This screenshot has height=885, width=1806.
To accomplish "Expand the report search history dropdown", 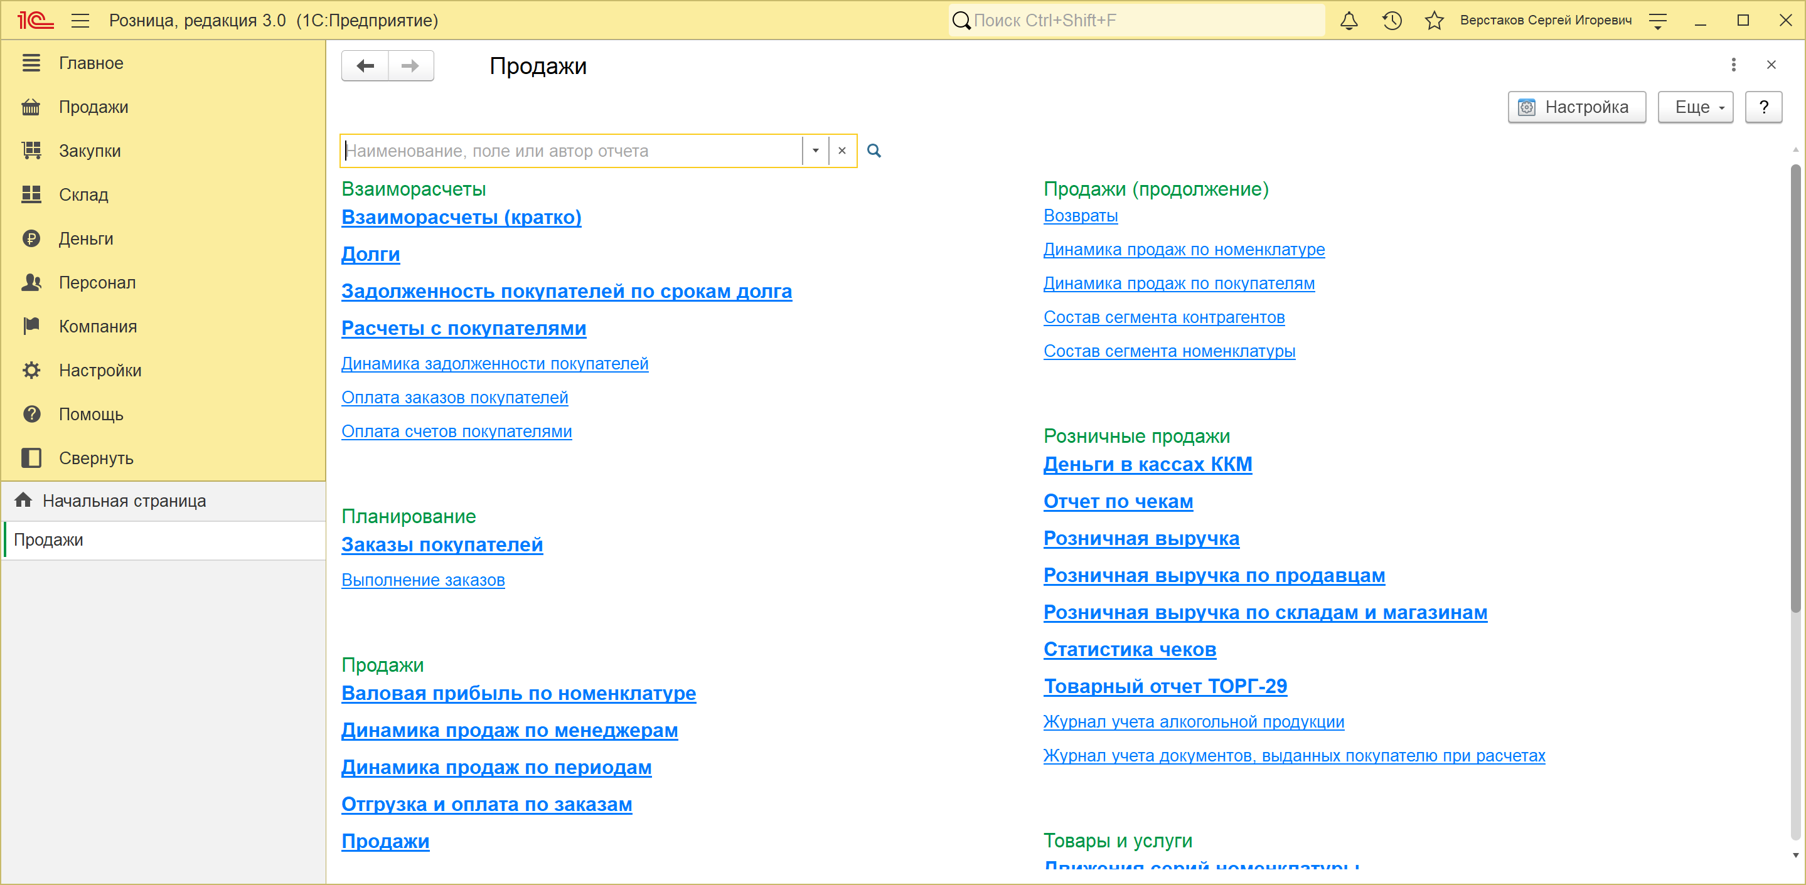I will [815, 151].
